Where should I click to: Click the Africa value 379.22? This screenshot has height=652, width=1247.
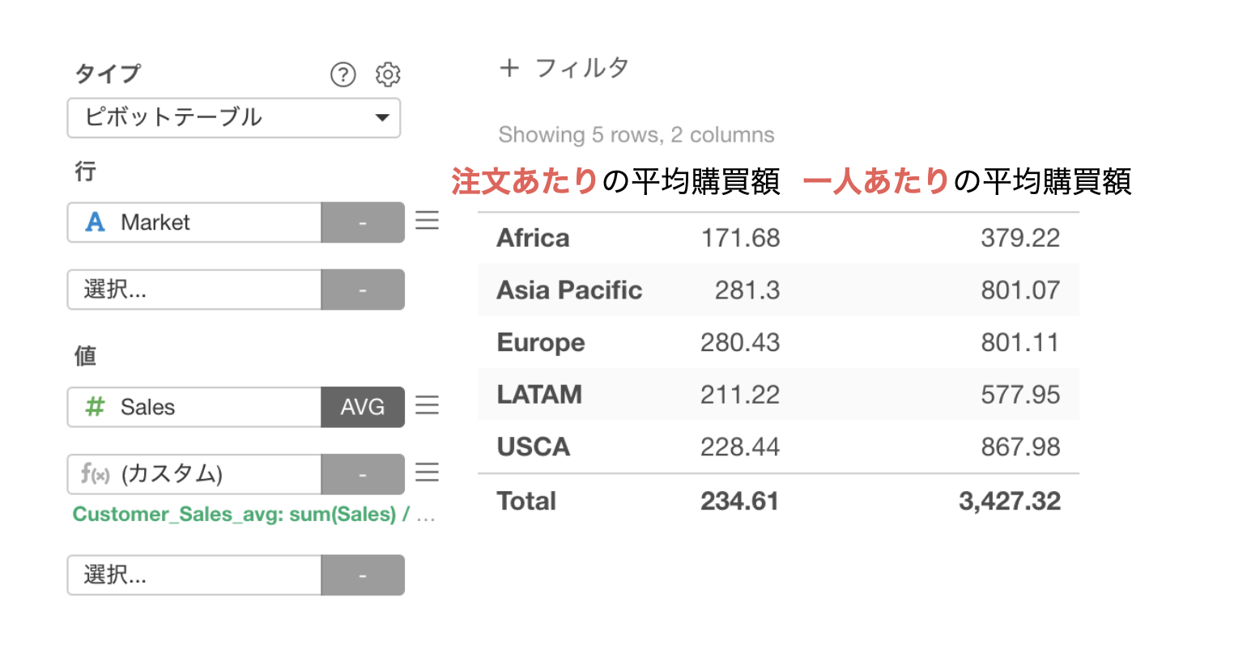1020,238
